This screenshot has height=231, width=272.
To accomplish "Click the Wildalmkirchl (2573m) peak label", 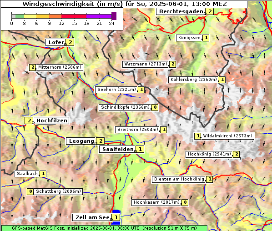I will 227,136.
